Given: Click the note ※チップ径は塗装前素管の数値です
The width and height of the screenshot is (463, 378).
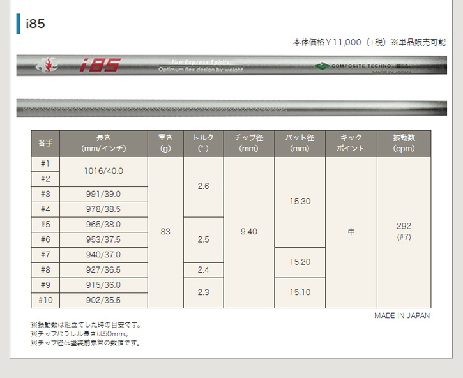Looking at the screenshot, I should click(x=86, y=343).
